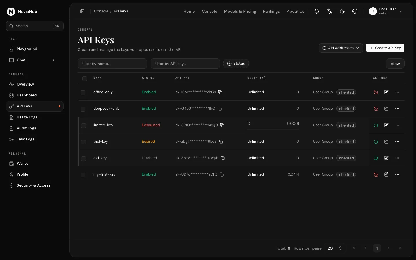This screenshot has height=260, width=416.
Task: Open Wallet in the sidebar
Action: click(x=35, y=164)
